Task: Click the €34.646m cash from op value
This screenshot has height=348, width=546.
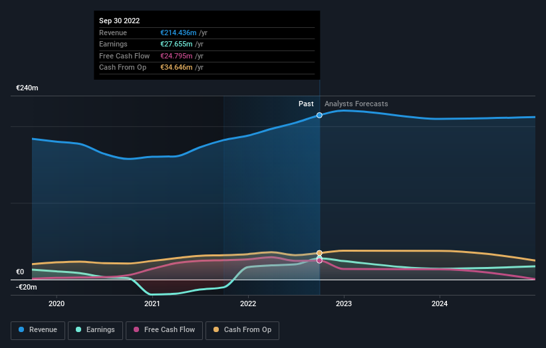Action: (176, 68)
